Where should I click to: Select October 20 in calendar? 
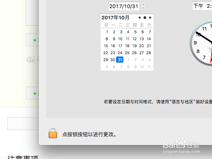142,46
